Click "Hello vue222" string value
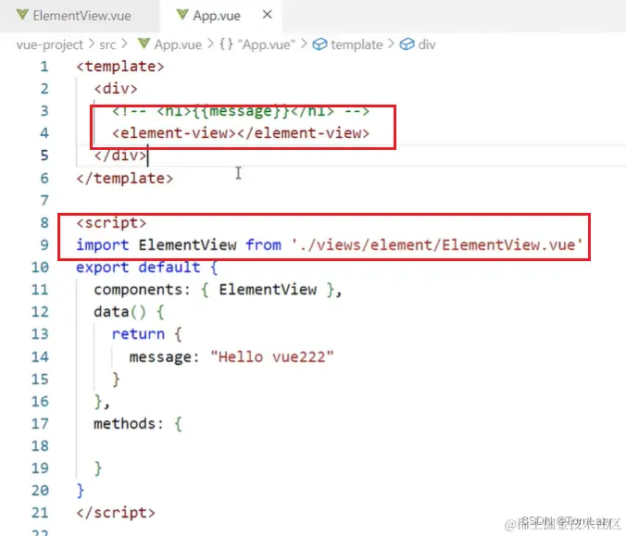 pos(272,356)
